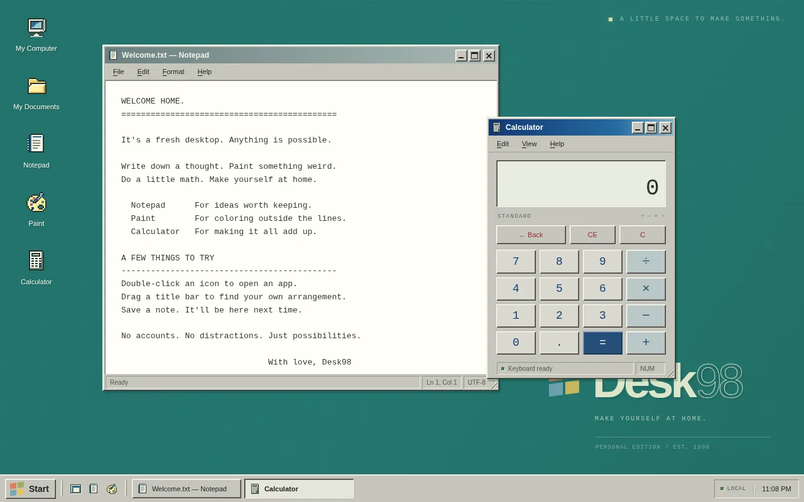Viewport: 804px width, 502px height.
Task: Open Calculator's Help menu
Action: (557, 144)
